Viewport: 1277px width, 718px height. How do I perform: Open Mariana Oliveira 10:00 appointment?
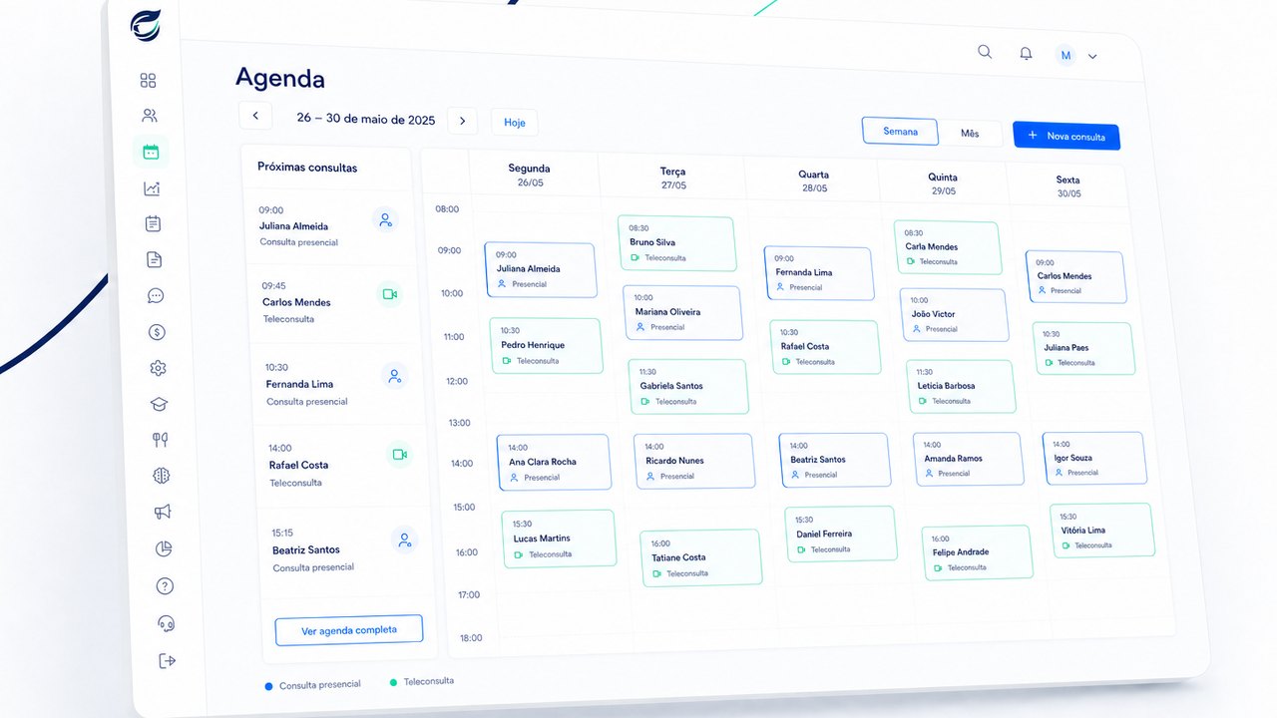[682, 313]
